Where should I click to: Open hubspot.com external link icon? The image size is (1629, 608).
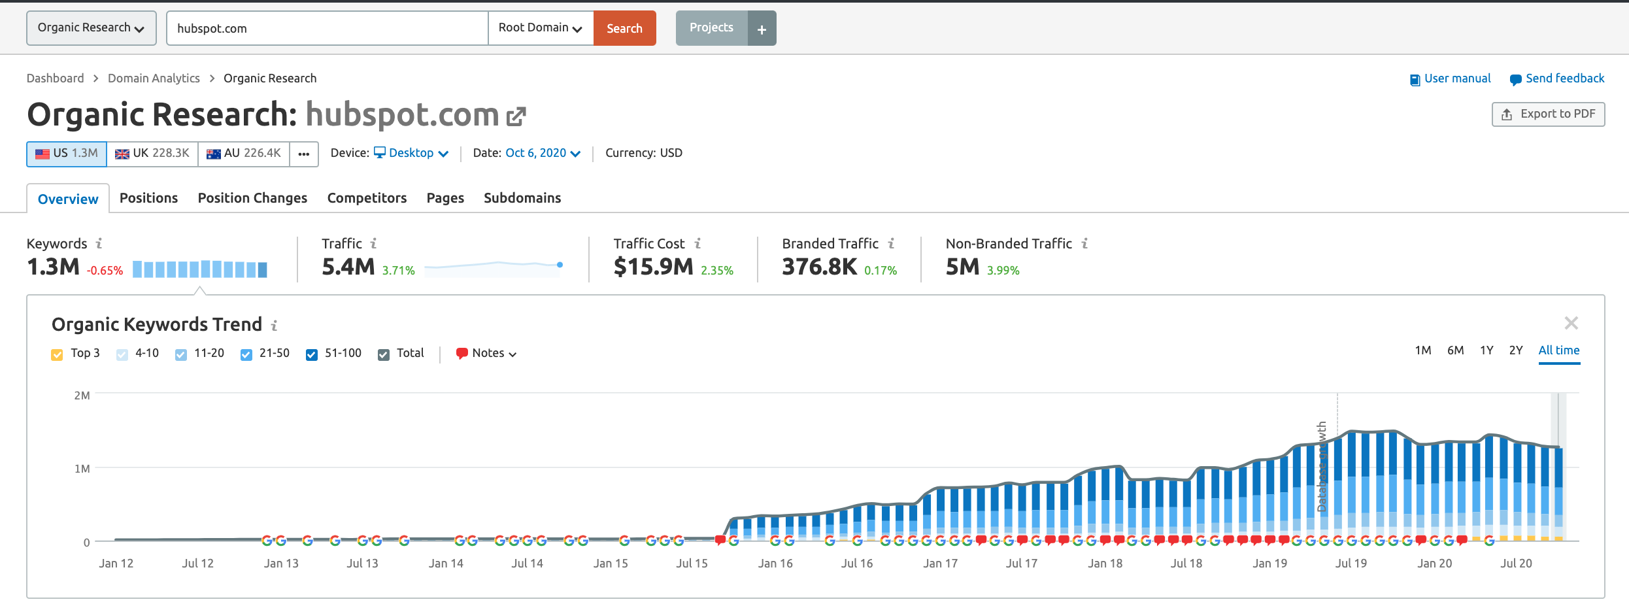pos(516,116)
